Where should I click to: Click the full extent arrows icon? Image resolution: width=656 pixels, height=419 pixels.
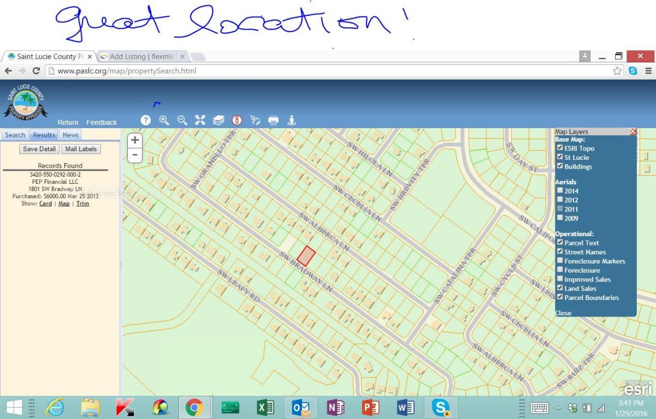pyautogui.click(x=200, y=120)
